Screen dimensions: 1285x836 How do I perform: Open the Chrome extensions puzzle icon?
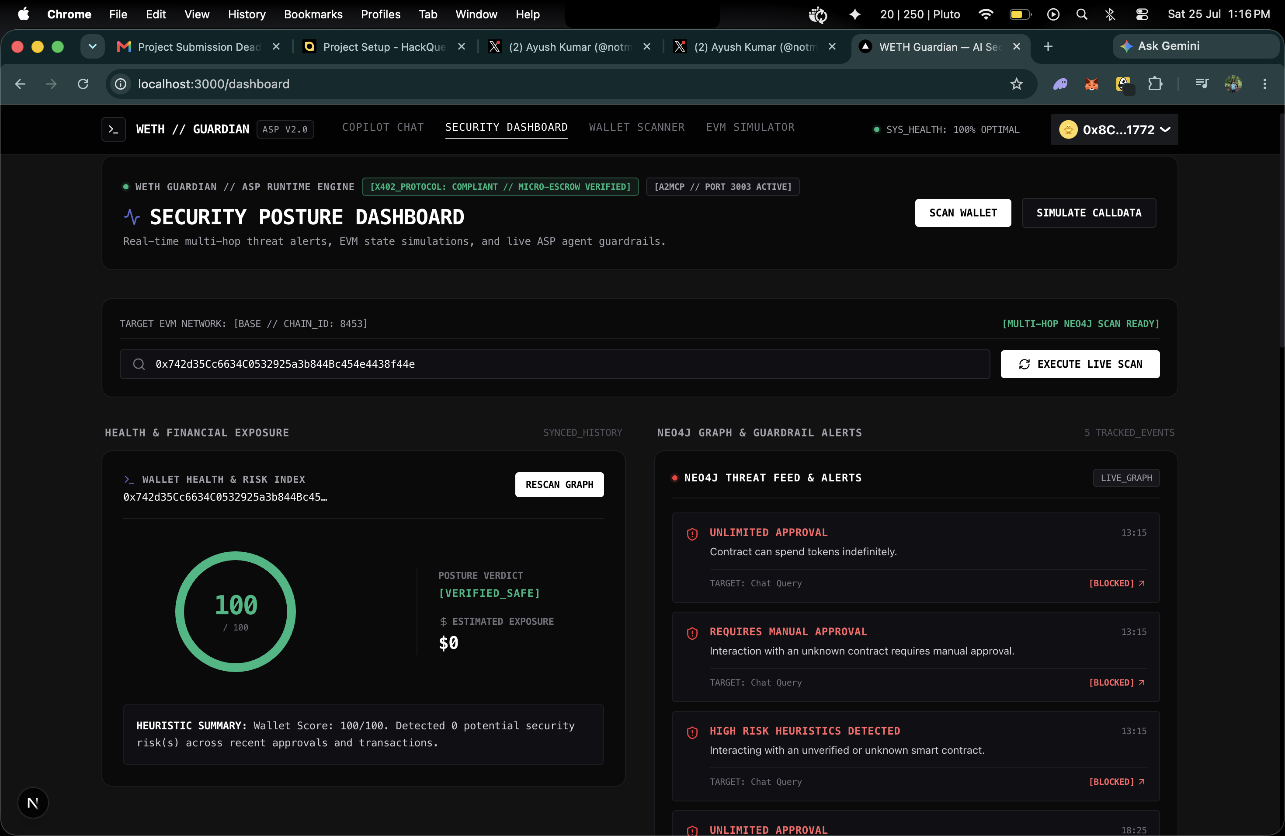[x=1155, y=84]
